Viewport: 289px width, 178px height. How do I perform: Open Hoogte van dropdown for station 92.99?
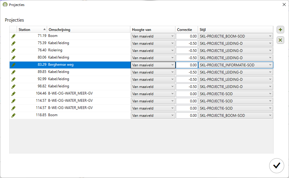(153, 80)
